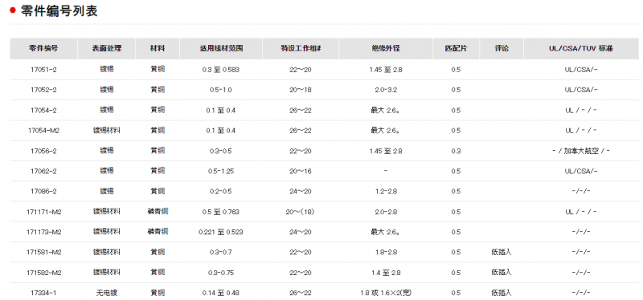Select part number 17056-2
643x300 pixels.
[x=43, y=151]
